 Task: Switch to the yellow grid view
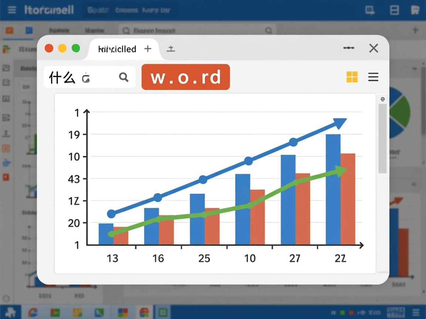click(352, 77)
